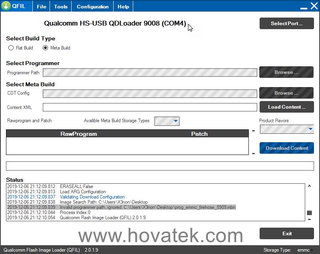The width and height of the screenshot is (320, 254).
Task: Click the Patch column header
Action: point(199,134)
